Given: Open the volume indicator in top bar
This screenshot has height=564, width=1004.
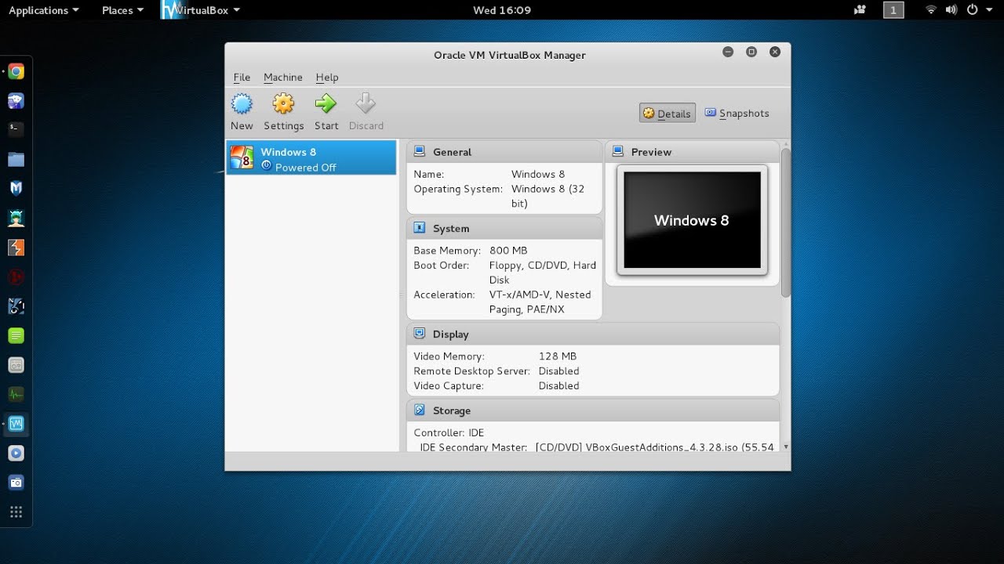Looking at the screenshot, I should 951,10.
